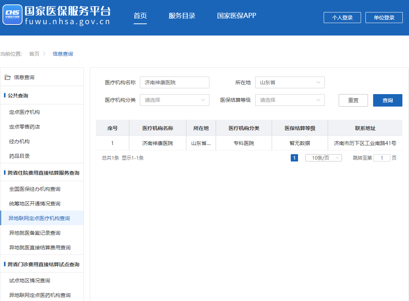Click the breadcrumb arrow after 首页
This screenshot has height=301, width=409.
(x=44, y=54)
